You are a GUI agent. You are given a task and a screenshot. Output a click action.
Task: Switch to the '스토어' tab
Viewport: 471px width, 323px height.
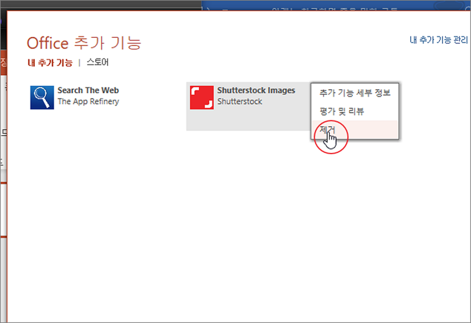[x=98, y=62]
